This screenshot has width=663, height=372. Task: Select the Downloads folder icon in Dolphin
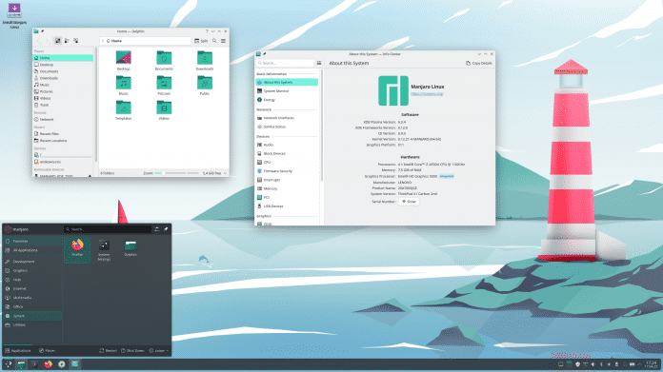tap(205, 58)
